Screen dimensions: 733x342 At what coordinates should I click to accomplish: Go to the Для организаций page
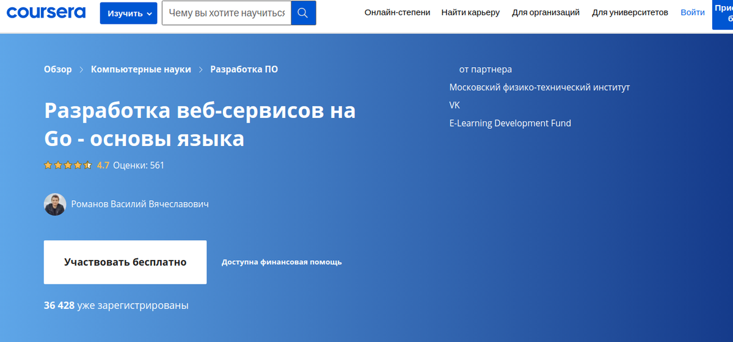545,12
